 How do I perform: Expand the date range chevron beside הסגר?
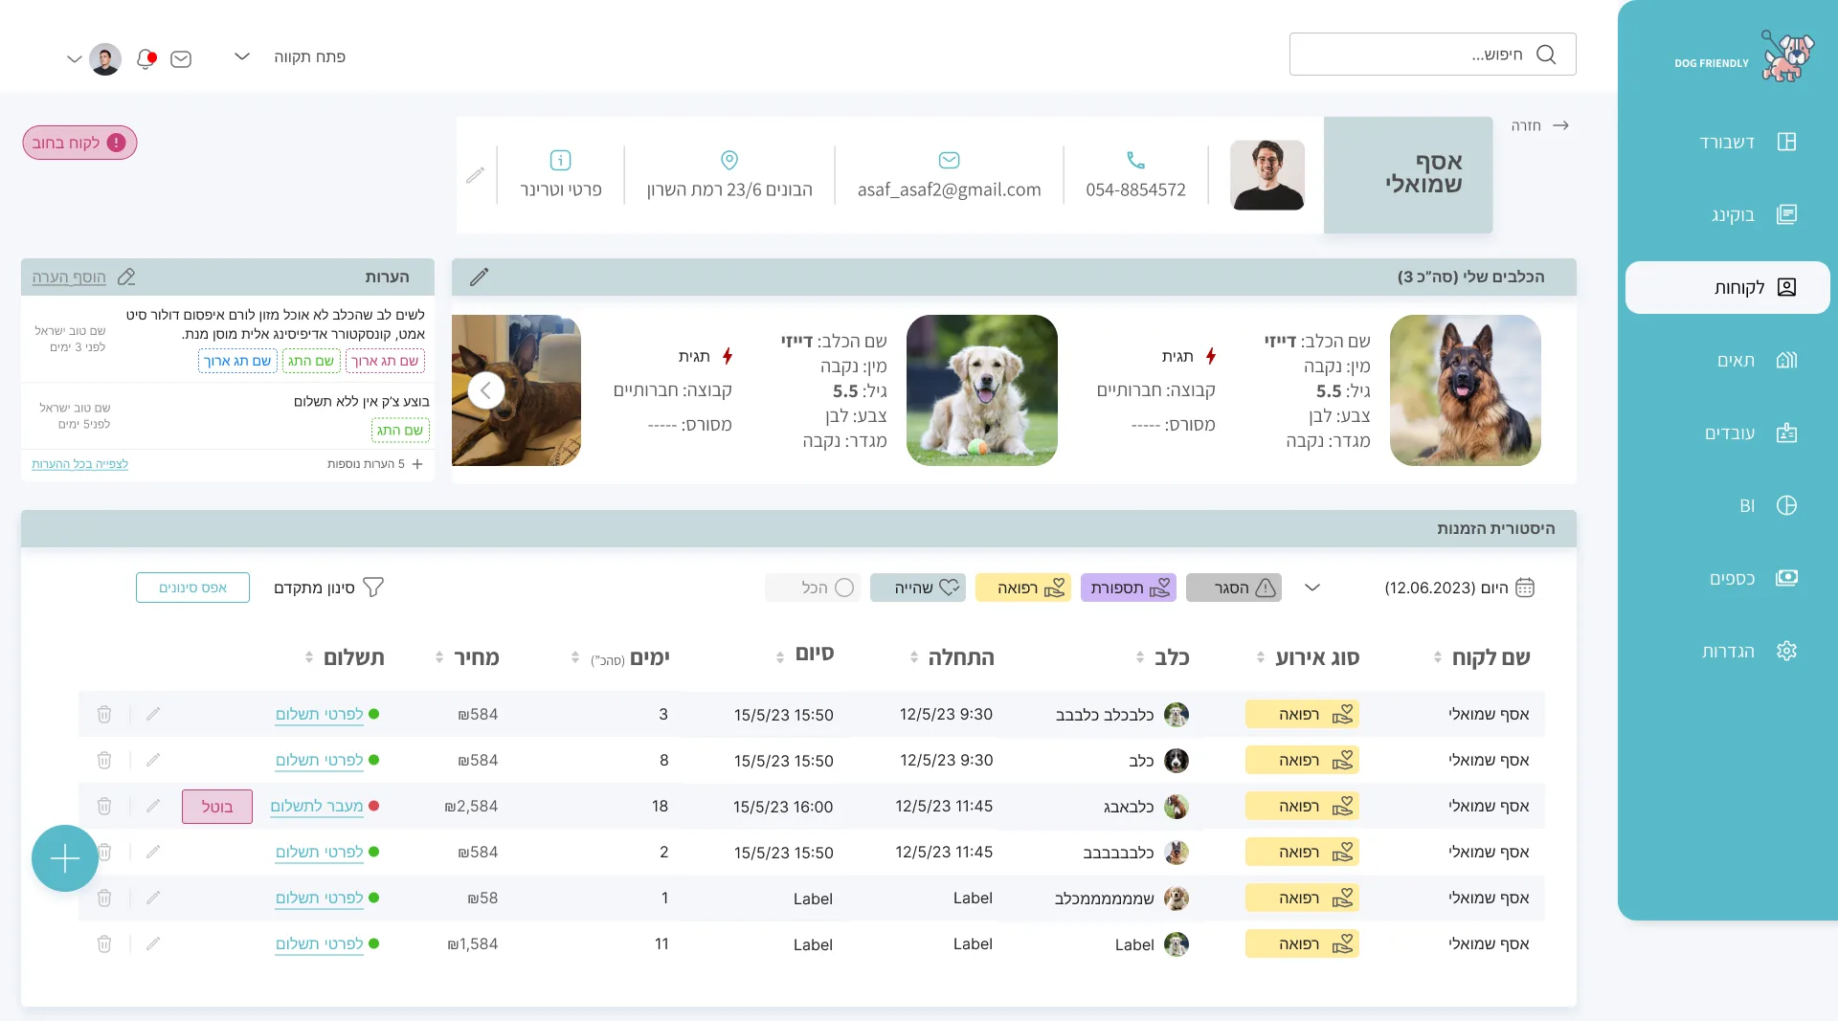tap(1312, 588)
